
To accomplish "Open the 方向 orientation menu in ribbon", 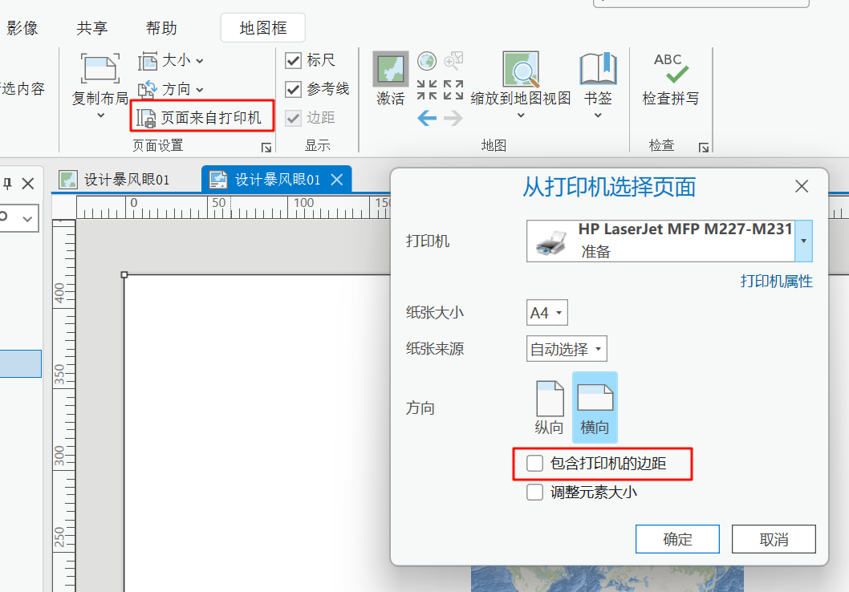I will [171, 89].
